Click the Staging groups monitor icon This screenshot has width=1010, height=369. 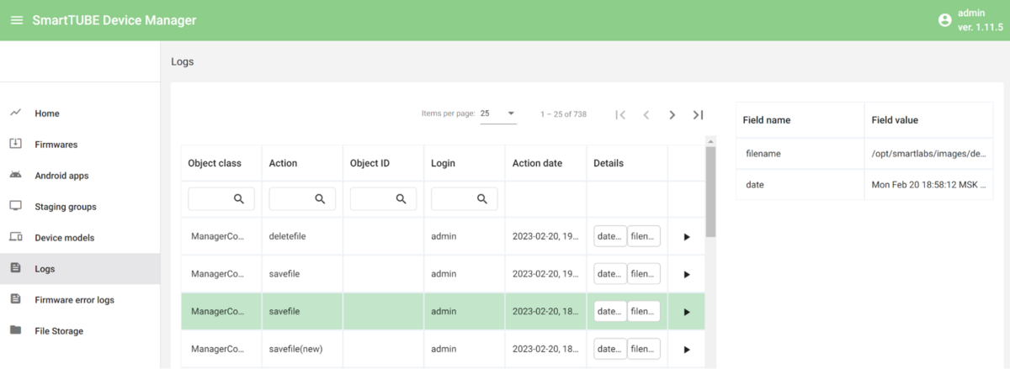pyautogui.click(x=15, y=206)
